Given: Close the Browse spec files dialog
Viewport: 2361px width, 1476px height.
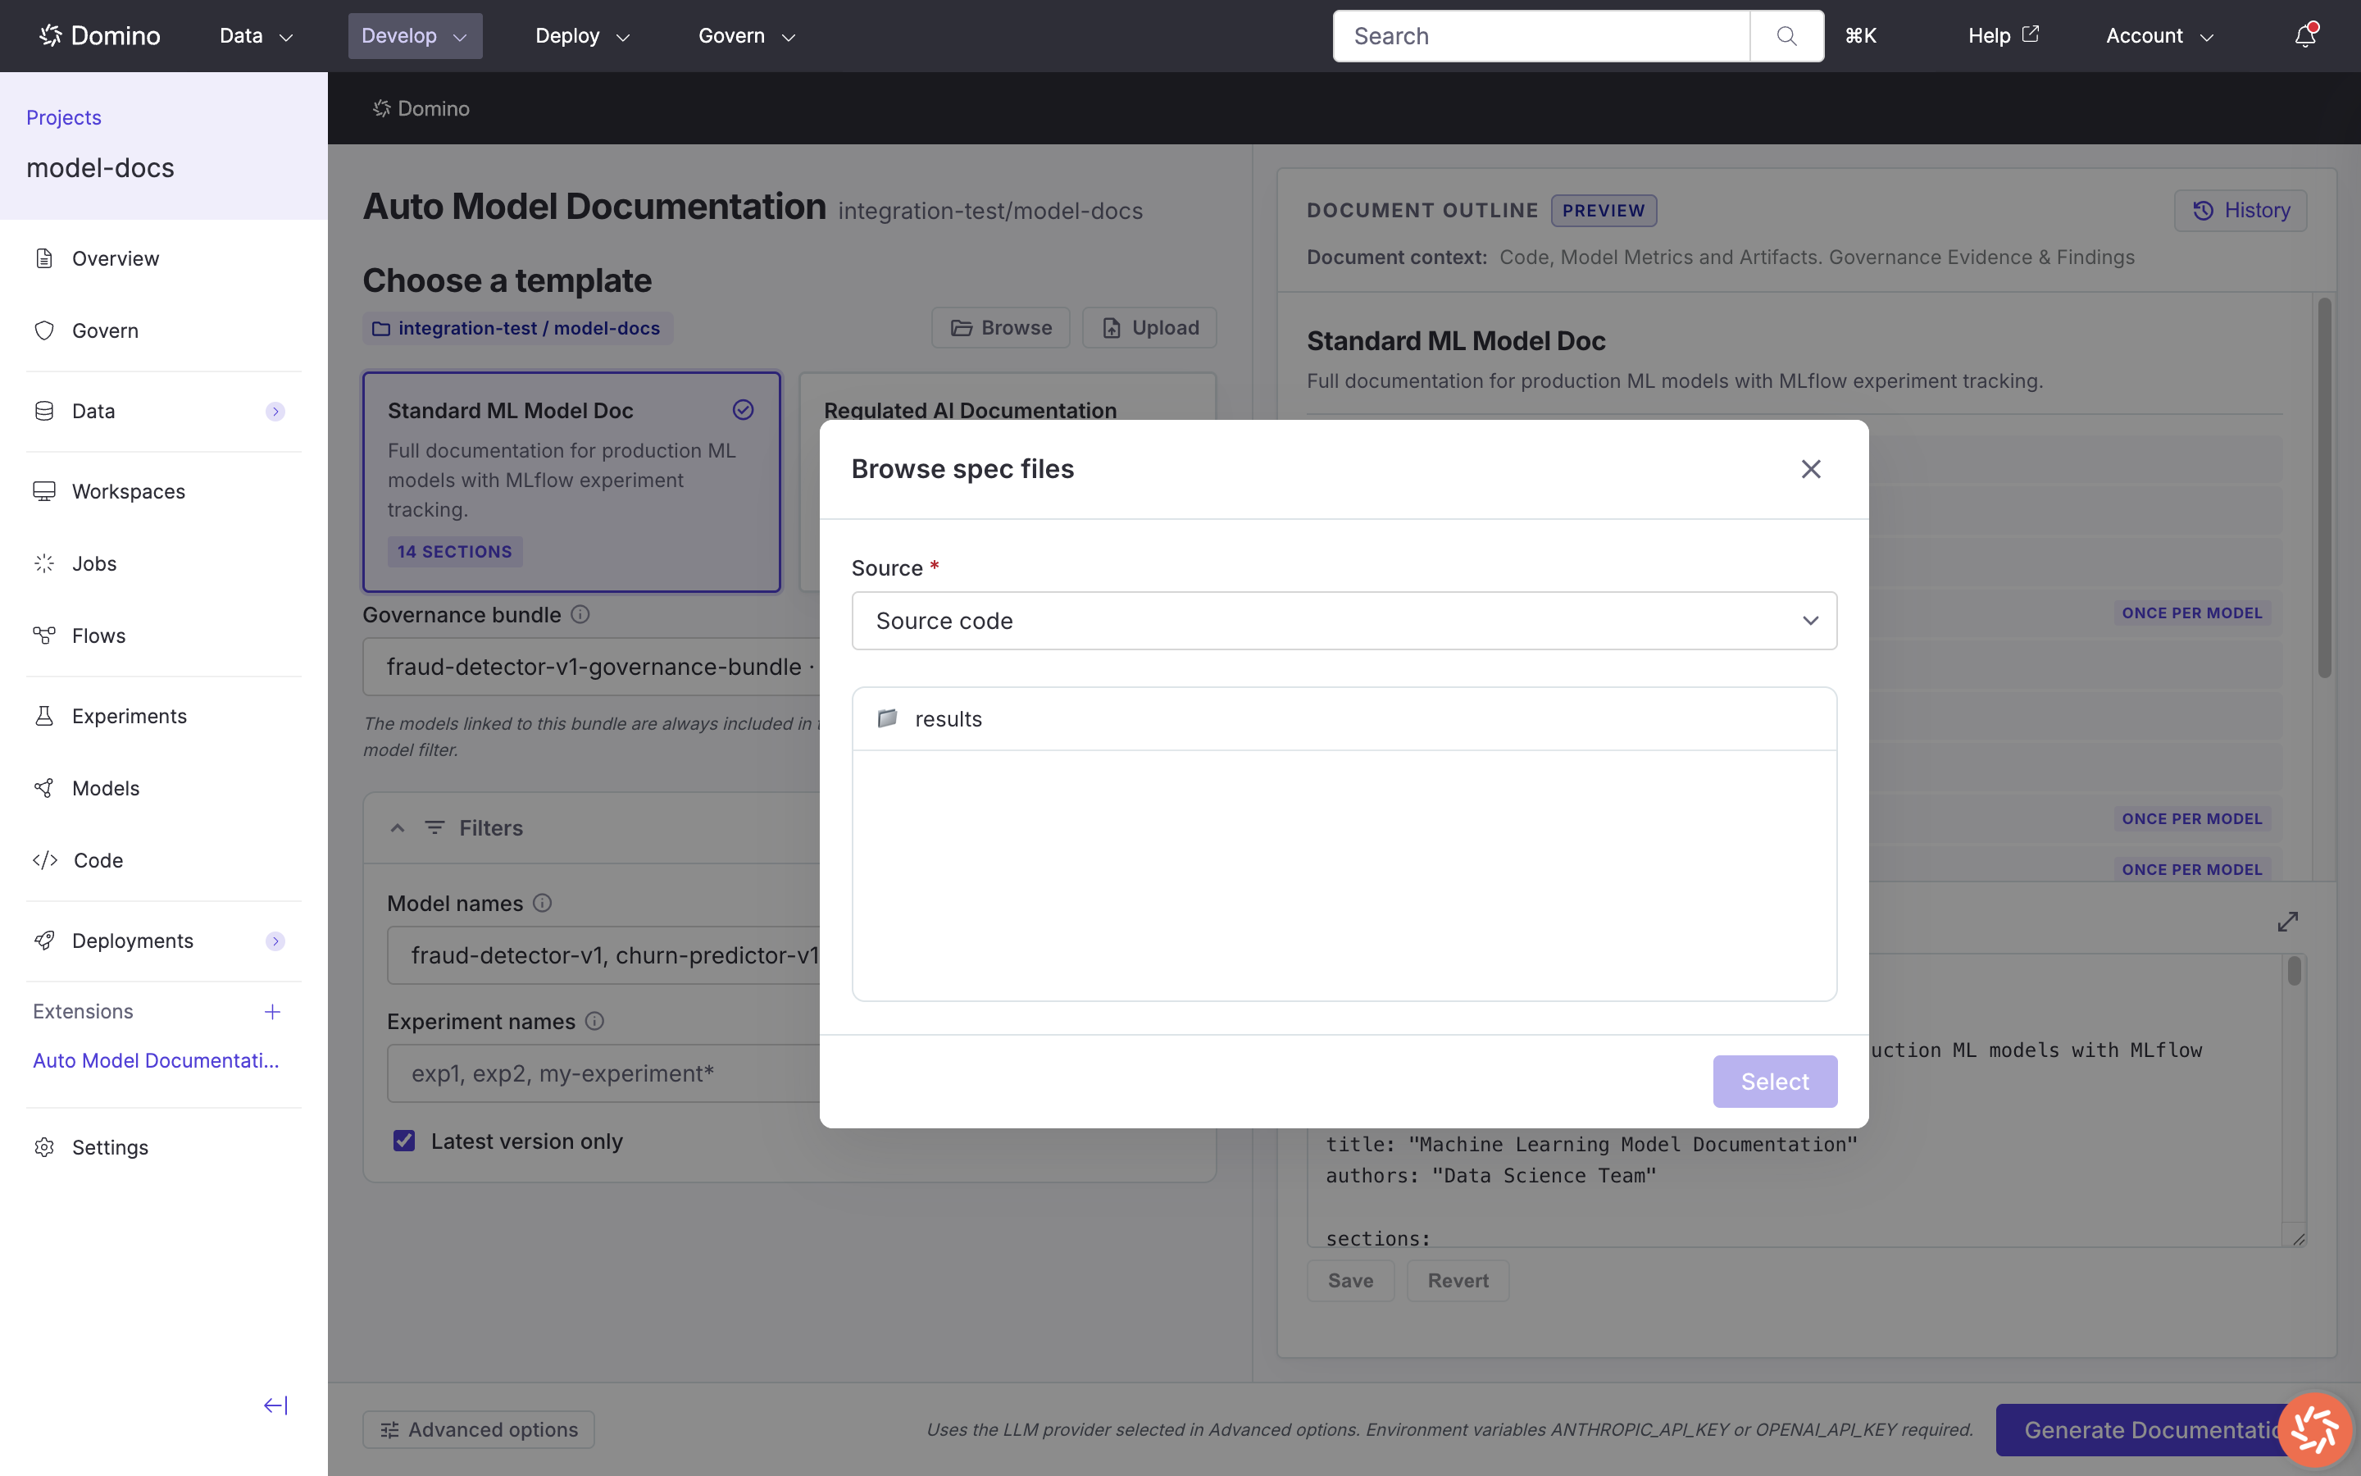Looking at the screenshot, I should pyautogui.click(x=1811, y=470).
